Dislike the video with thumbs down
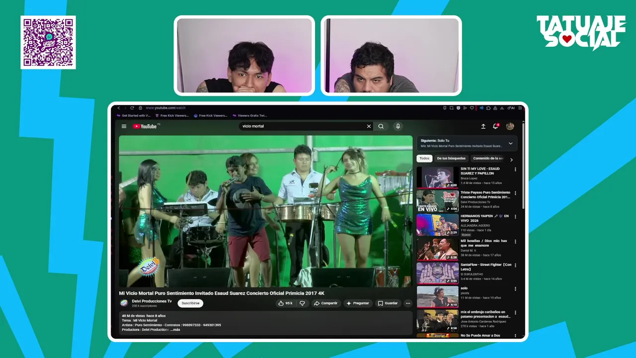 [x=302, y=303]
